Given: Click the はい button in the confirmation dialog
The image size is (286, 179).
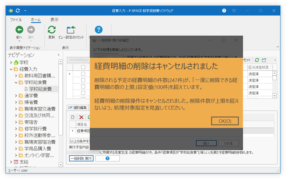Looking at the screenshot, I should coord(206,143).
